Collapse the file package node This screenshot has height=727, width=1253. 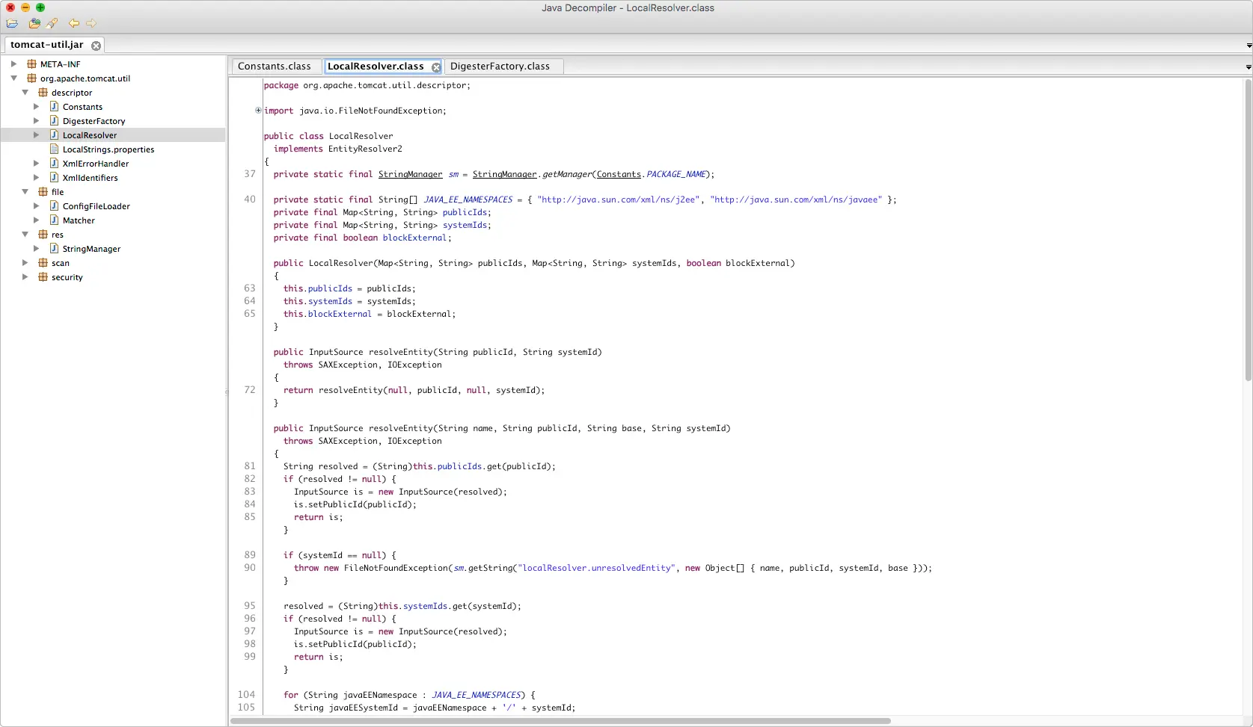click(25, 192)
